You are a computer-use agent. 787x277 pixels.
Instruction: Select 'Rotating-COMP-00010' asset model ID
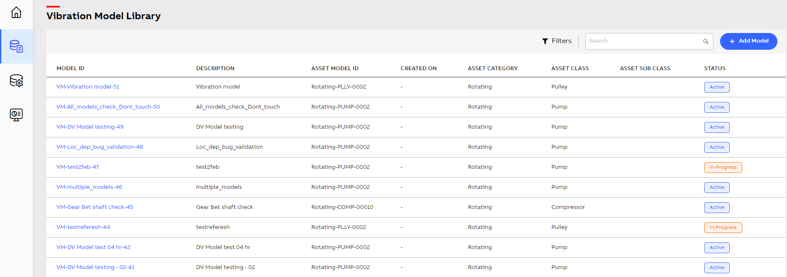point(342,207)
